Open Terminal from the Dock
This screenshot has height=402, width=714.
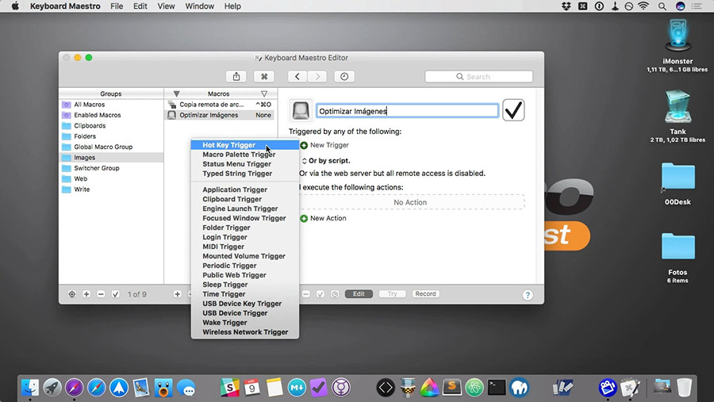tap(497, 388)
